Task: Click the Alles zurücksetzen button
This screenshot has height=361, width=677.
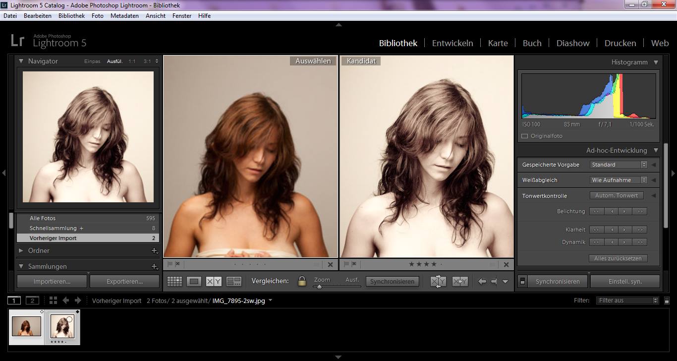Action: pyautogui.click(x=618, y=258)
